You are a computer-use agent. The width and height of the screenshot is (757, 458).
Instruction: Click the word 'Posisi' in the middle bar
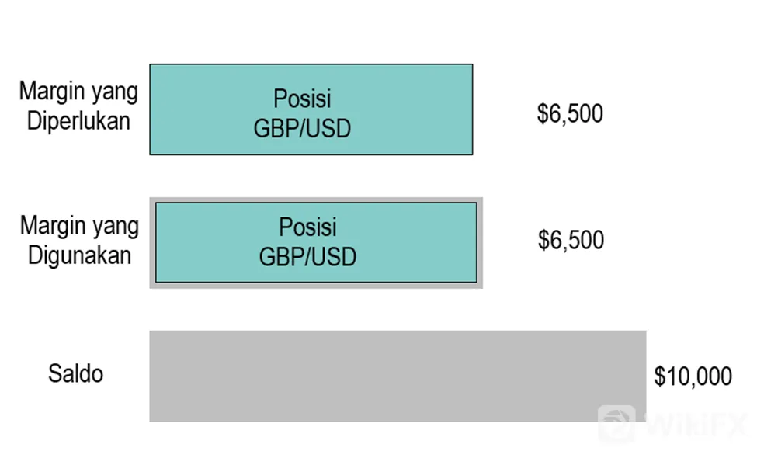(x=307, y=227)
